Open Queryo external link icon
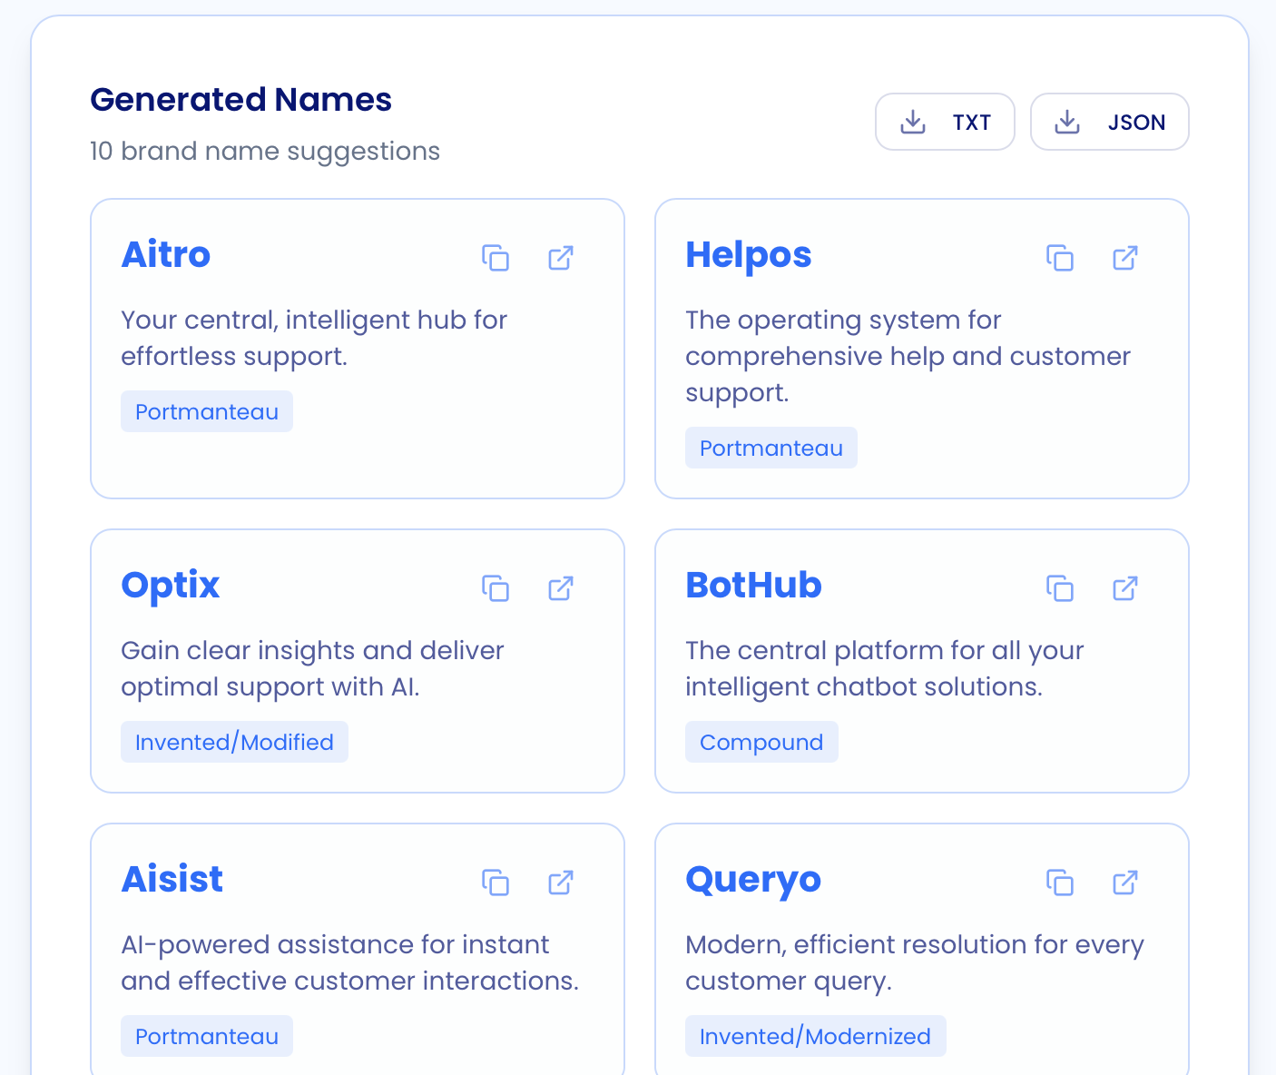 [1125, 883]
